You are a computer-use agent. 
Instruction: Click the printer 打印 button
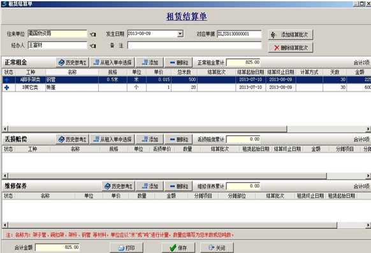(126, 248)
